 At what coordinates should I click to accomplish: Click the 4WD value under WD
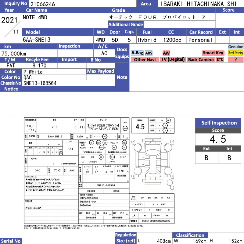(101, 40)
